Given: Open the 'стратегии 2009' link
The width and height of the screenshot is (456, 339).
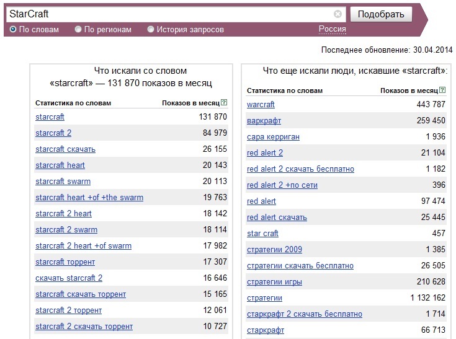Looking at the screenshot, I should coord(274,250).
